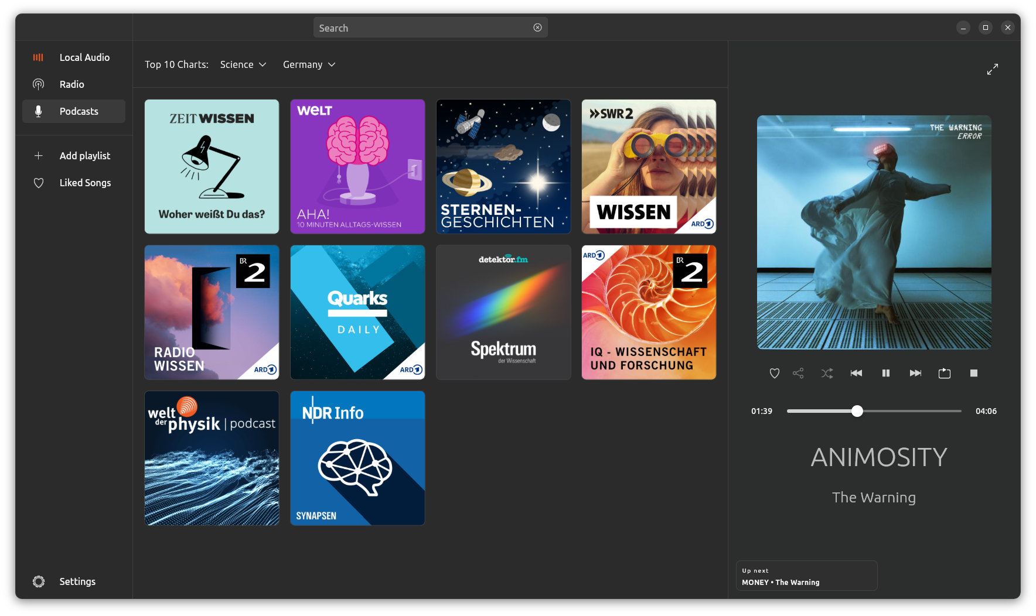Clear the search field with the X icon
Image resolution: width=1036 pixels, height=616 pixels.
[x=537, y=28]
